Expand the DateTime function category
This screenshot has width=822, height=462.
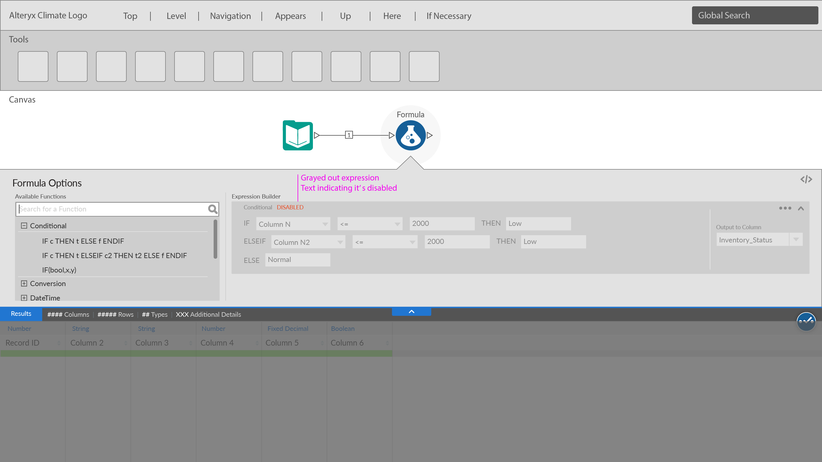pyautogui.click(x=24, y=298)
